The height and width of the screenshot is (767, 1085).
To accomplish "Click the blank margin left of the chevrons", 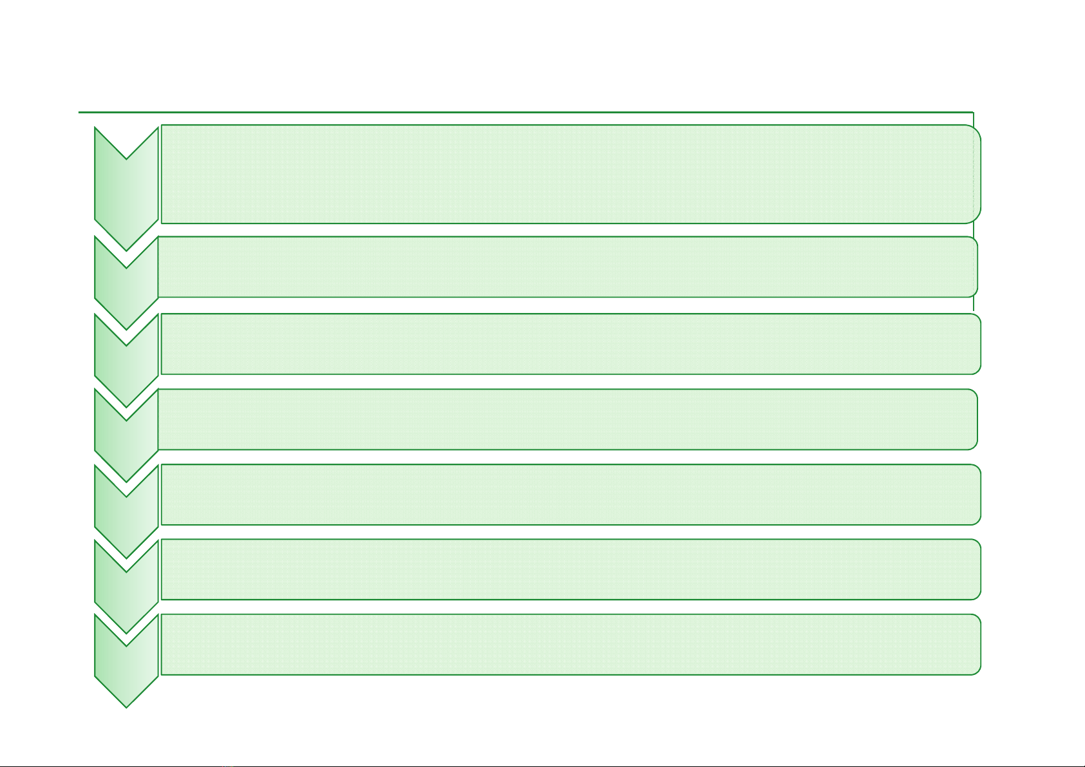I will [x=45, y=386].
